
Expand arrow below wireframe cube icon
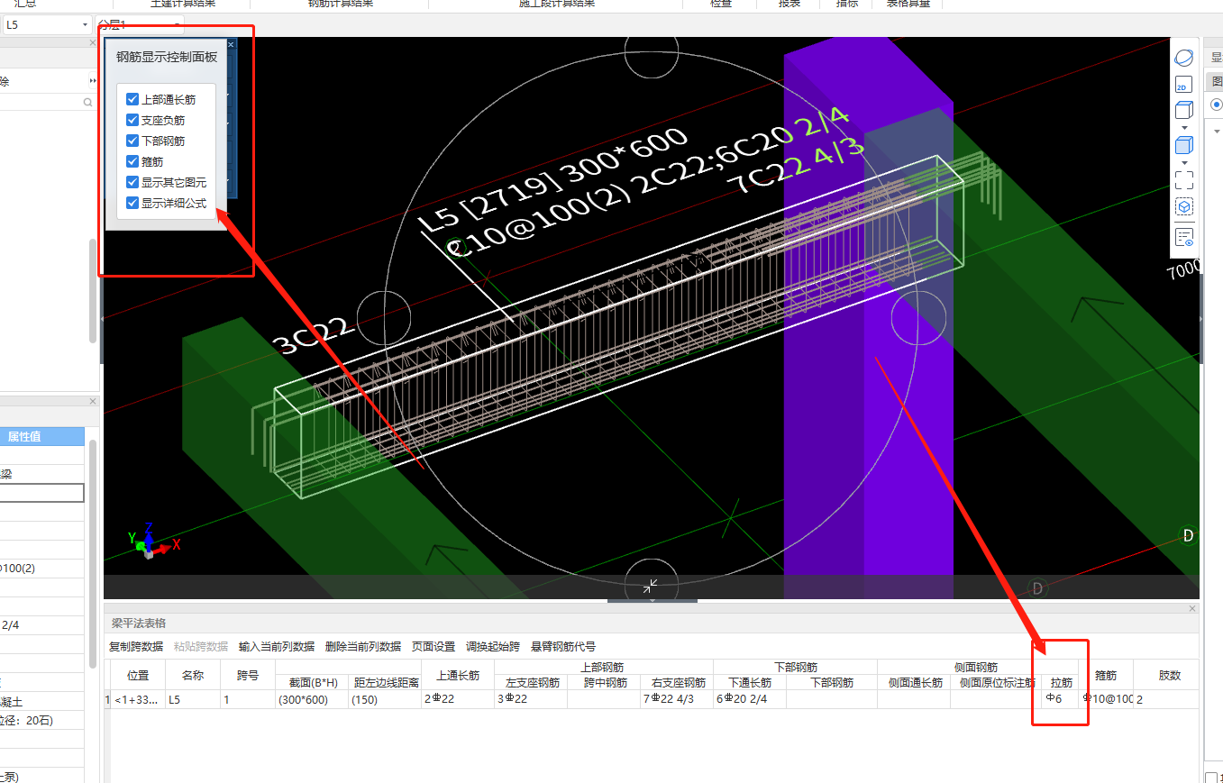1183,128
